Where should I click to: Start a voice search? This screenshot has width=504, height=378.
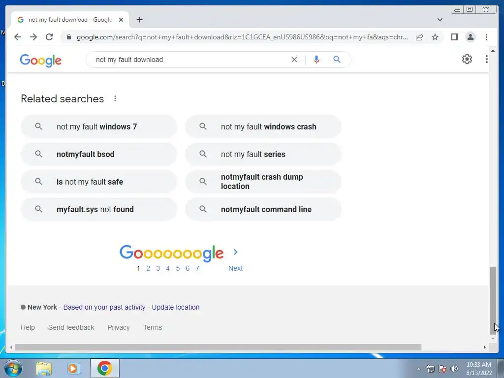point(316,60)
